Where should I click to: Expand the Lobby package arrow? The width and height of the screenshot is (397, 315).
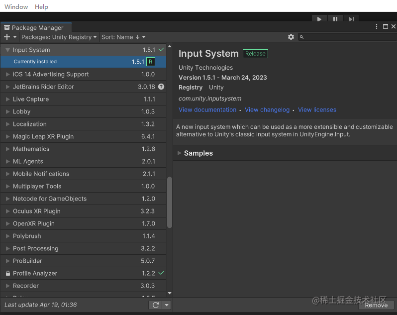(7, 111)
